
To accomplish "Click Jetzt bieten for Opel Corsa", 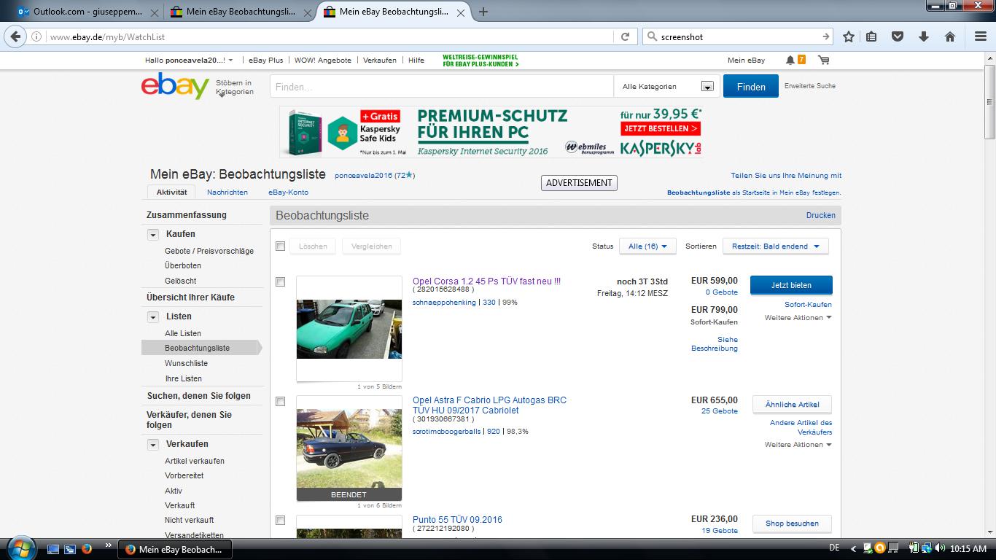I will [x=791, y=285].
